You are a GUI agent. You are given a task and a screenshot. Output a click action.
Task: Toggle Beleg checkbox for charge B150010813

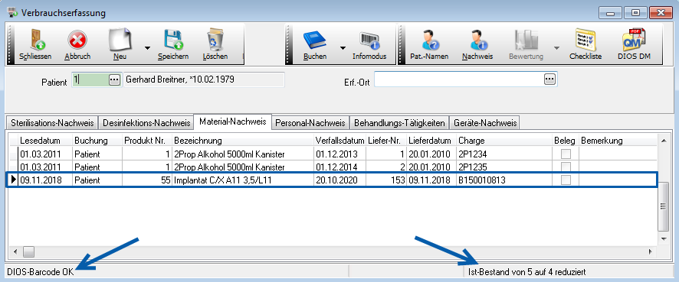[566, 180]
